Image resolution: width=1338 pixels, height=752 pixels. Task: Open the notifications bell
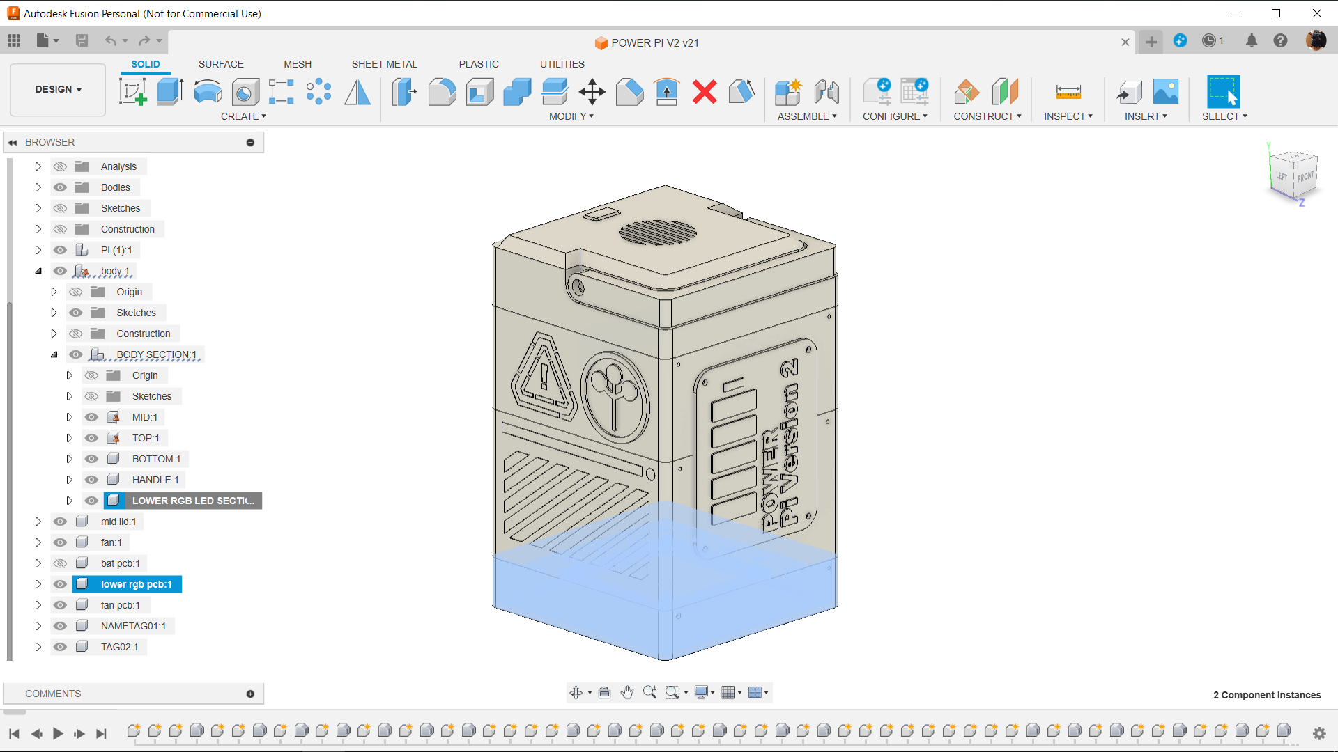[1252, 40]
